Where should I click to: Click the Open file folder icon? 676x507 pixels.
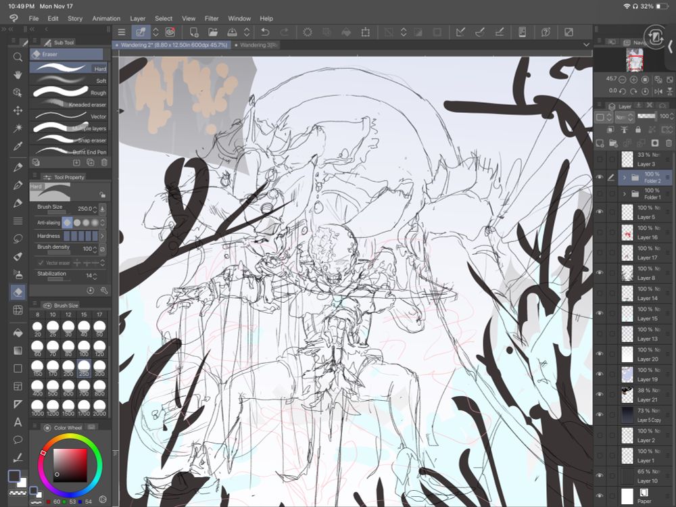coord(213,32)
